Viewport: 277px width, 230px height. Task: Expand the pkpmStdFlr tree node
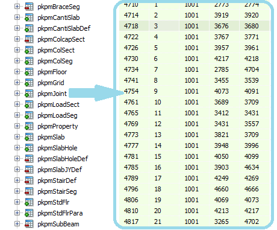[x=17, y=202]
